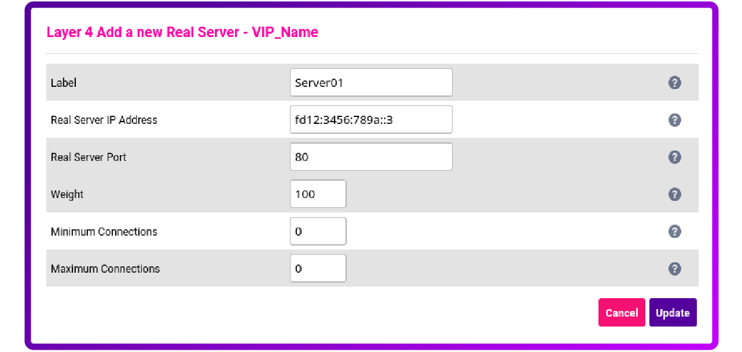Click the Cancel button
Screen dimensions: 742x352
click(622, 313)
